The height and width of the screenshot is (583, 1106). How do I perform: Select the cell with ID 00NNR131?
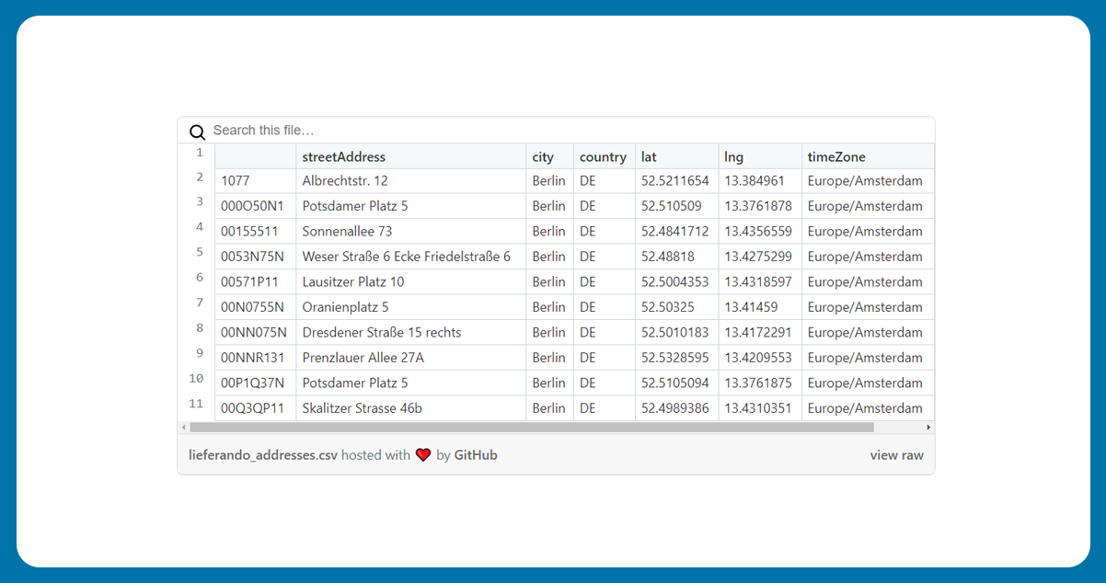252,358
